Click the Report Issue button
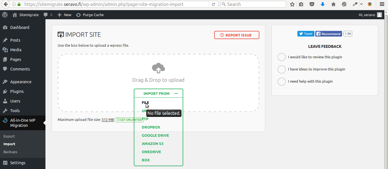The width and height of the screenshot is (388, 169). click(237, 35)
